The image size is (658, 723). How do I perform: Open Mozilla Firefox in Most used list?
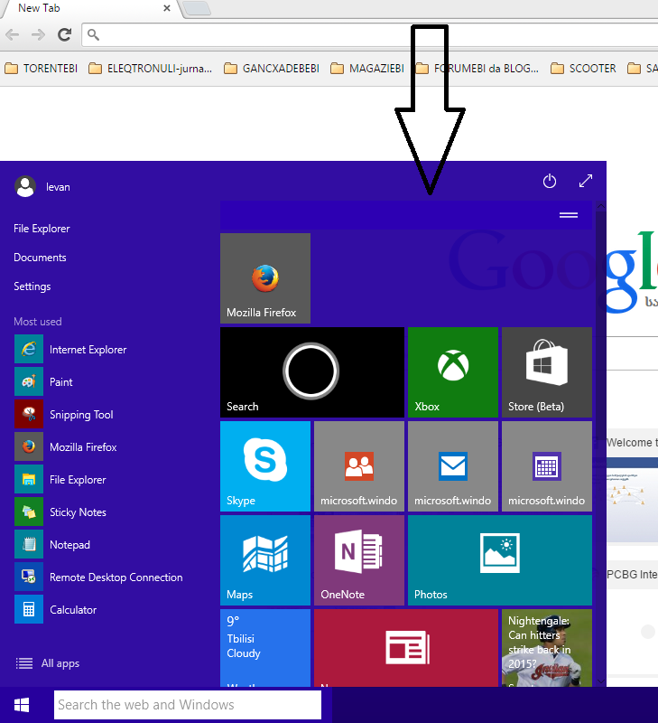tap(66, 446)
